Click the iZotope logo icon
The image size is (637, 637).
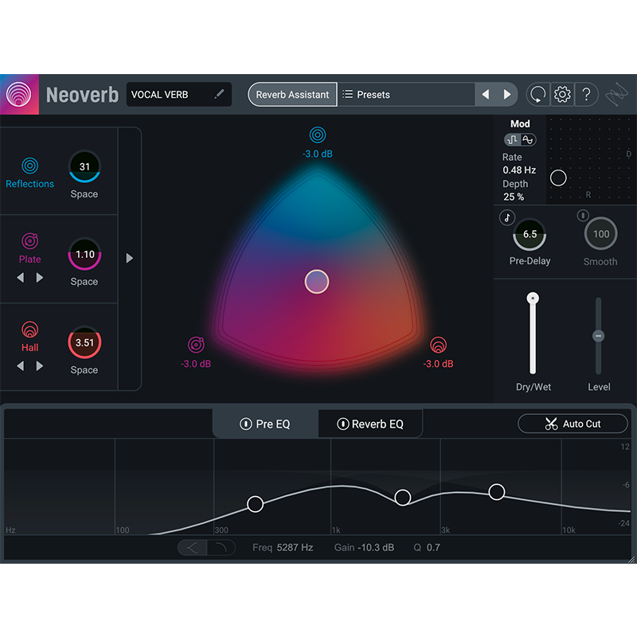[616, 94]
